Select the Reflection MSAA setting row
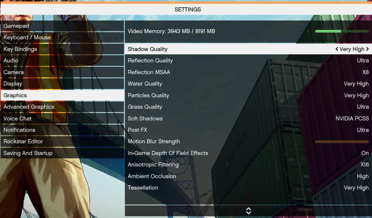 coord(248,72)
